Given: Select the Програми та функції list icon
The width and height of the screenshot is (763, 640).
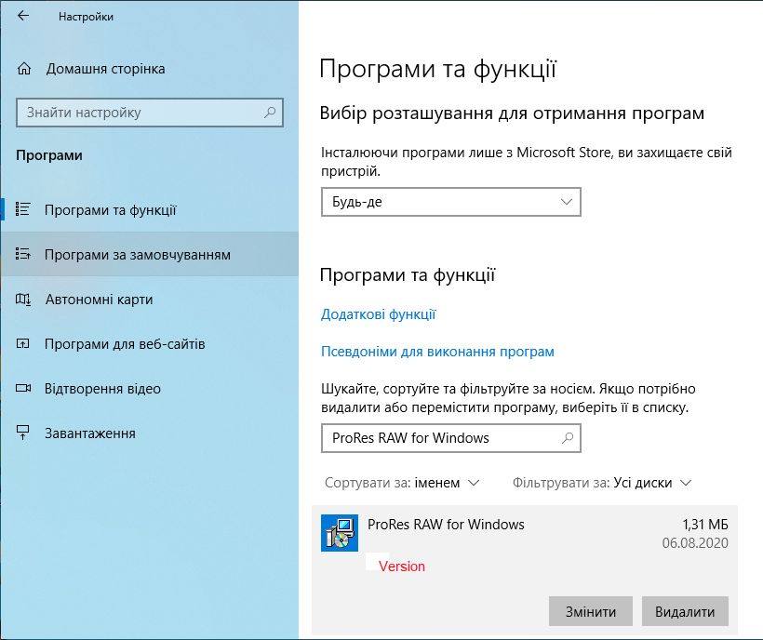Looking at the screenshot, I should click(23, 209).
